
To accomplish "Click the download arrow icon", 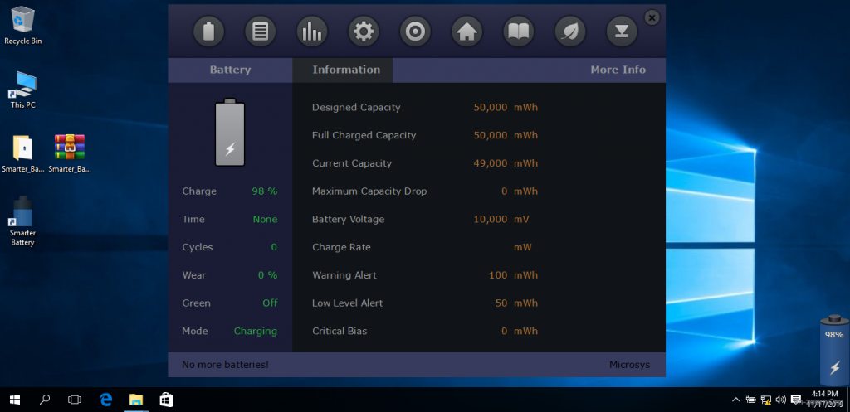I will [622, 32].
